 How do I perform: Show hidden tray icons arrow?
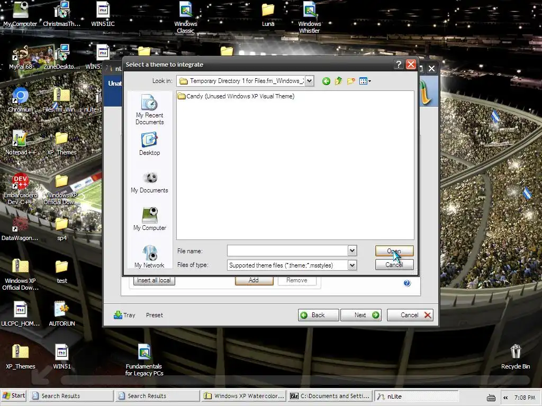505,398
